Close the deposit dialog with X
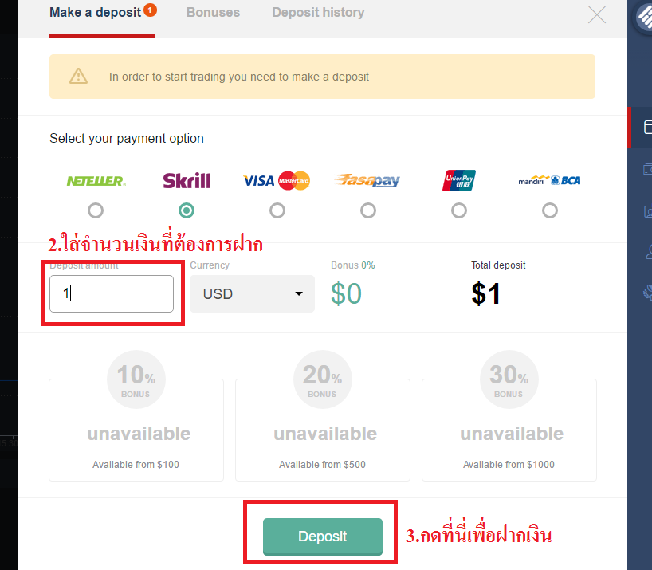This screenshot has width=652, height=570. click(597, 15)
